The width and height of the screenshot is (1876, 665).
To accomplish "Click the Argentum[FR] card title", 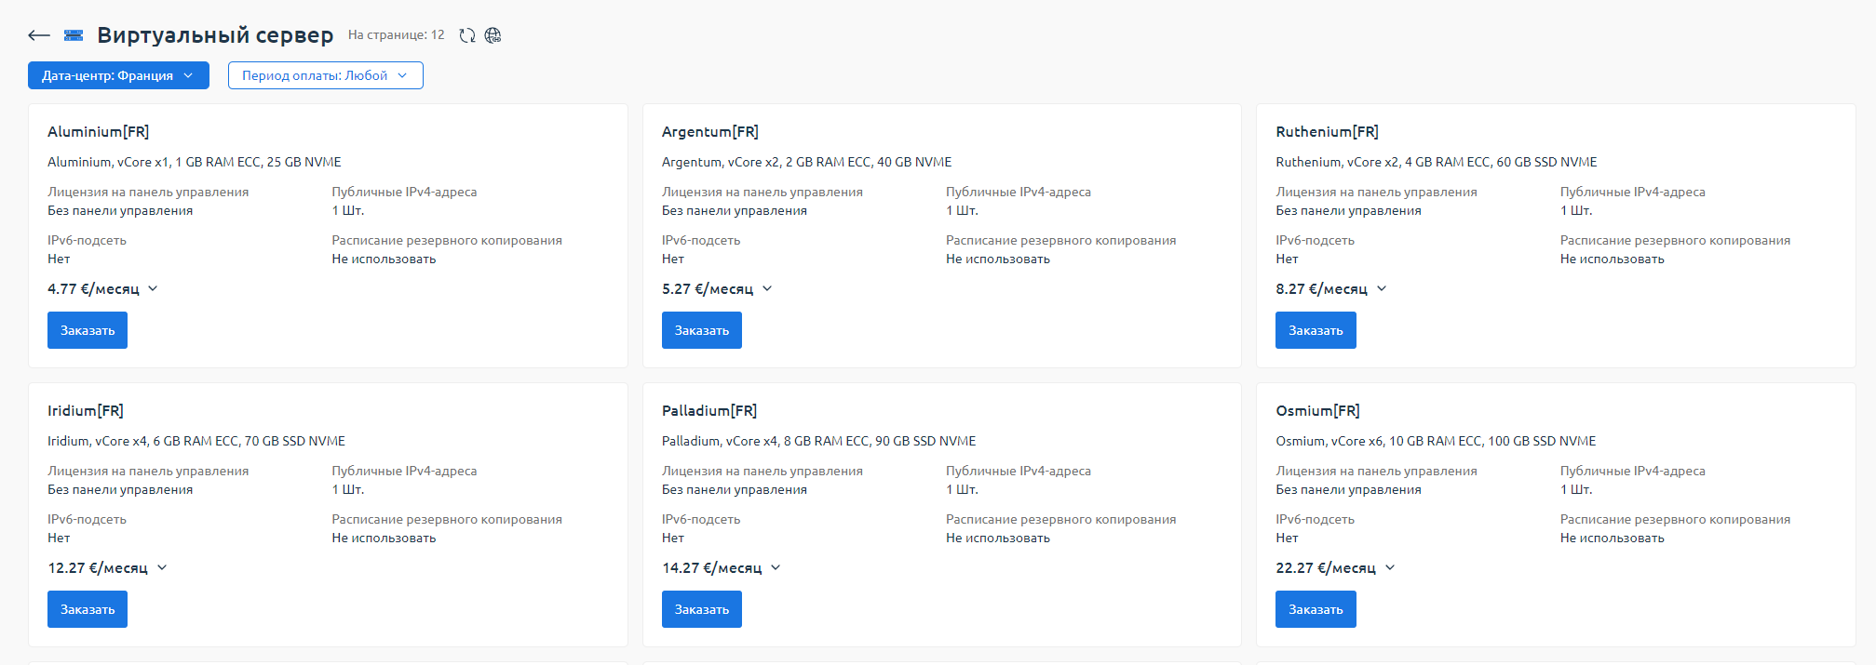I will pos(710,132).
